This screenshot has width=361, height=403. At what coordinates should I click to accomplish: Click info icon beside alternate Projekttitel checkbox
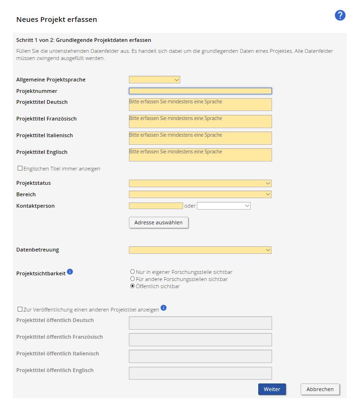164,308
